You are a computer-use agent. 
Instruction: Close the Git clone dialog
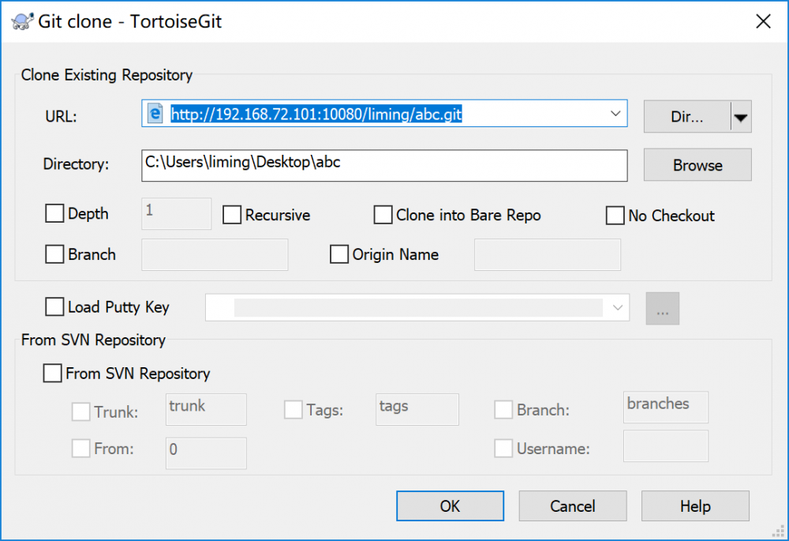(763, 21)
